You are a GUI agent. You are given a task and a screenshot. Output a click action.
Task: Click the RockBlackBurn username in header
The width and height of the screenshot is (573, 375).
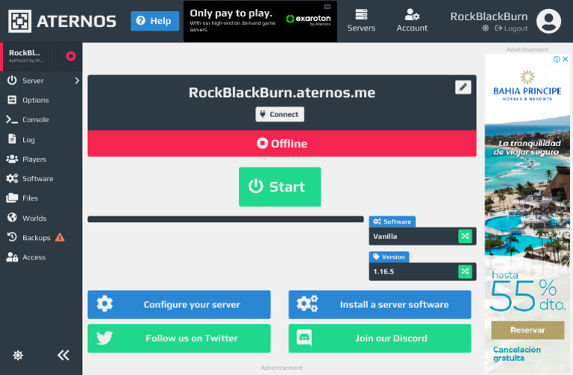489,16
